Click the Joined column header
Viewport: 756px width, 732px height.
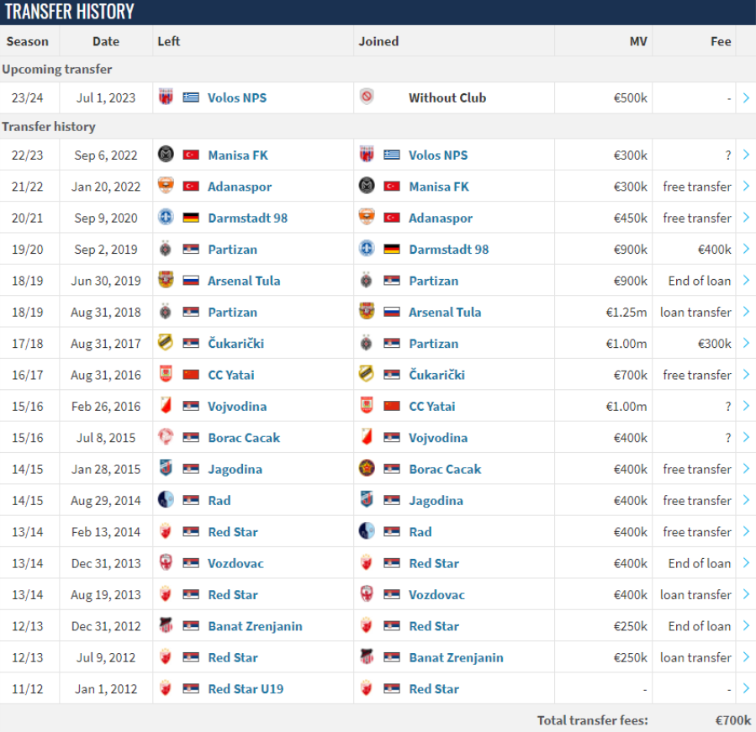tap(378, 41)
